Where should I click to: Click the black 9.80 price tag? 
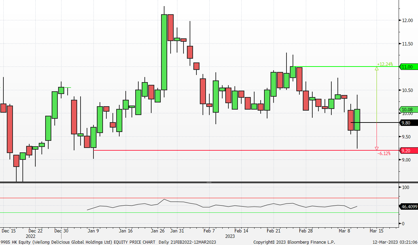408,123
